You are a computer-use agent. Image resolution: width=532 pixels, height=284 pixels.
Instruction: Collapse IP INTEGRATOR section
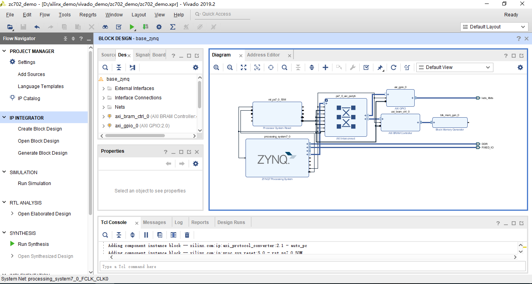point(4,118)
